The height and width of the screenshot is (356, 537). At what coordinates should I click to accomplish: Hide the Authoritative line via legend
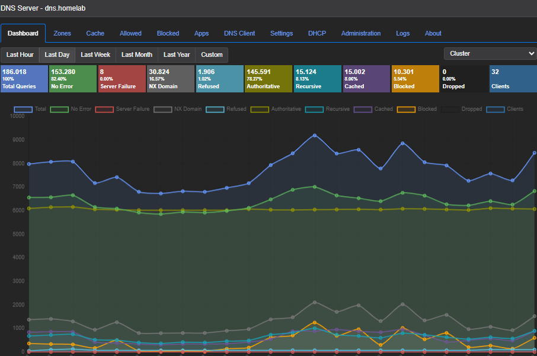click(276, 109)
